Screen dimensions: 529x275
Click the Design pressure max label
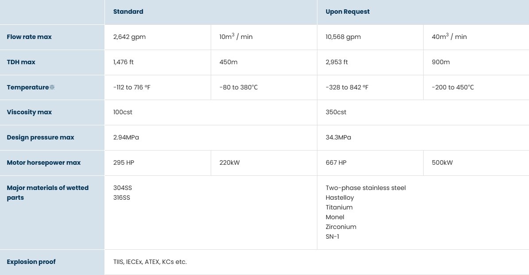40,137
